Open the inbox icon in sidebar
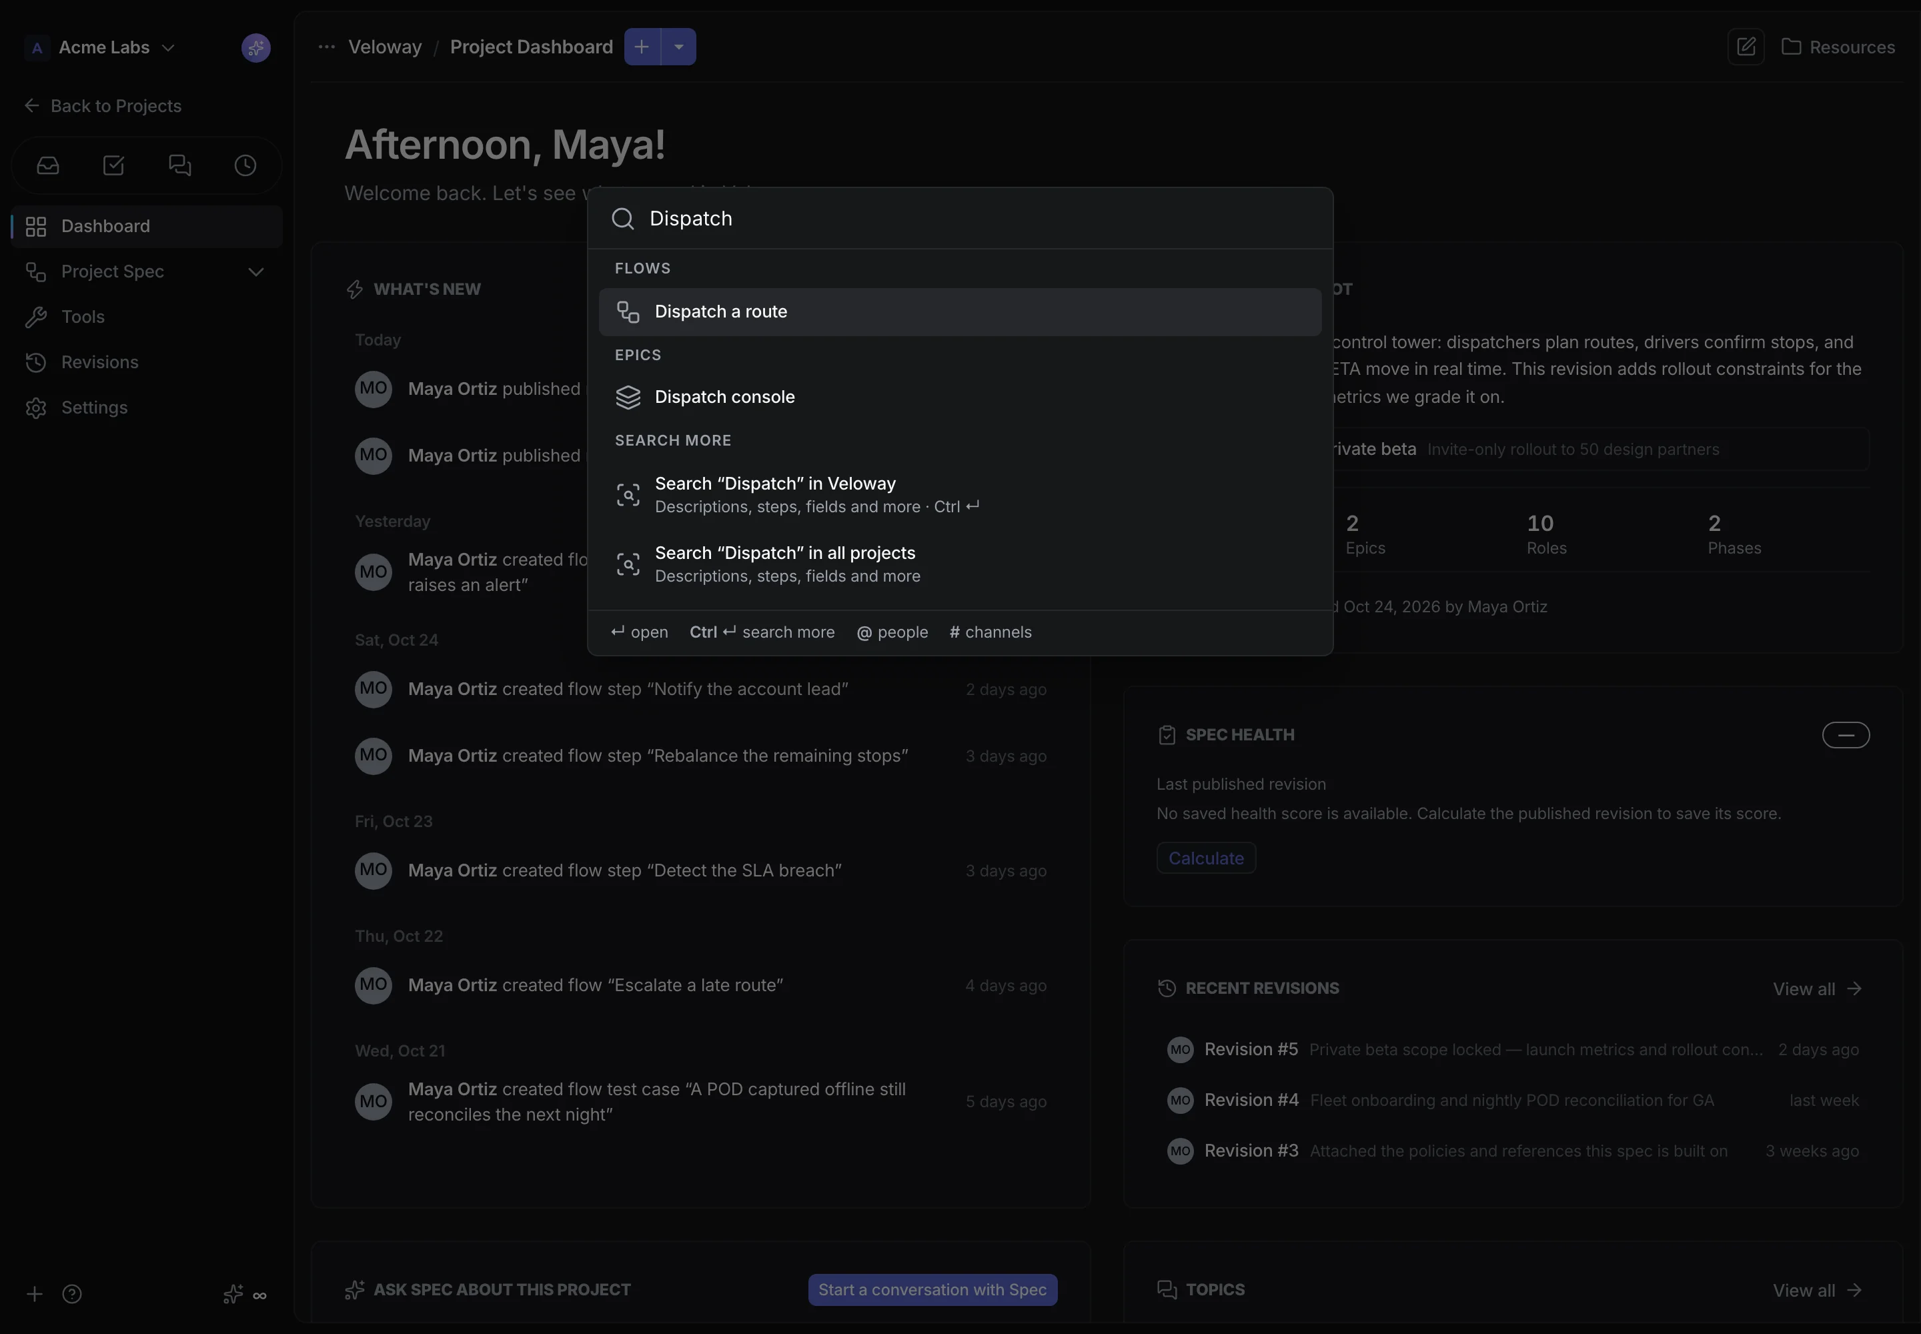This screenshot has height=1334, width=1921. pos(47,165)
